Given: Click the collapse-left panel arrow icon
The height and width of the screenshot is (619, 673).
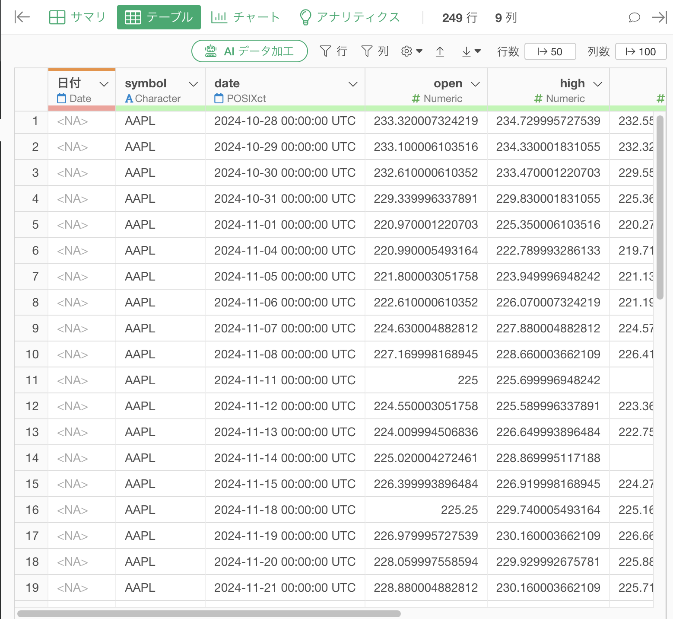Looking at the screenshot, I should pos(22,17).
